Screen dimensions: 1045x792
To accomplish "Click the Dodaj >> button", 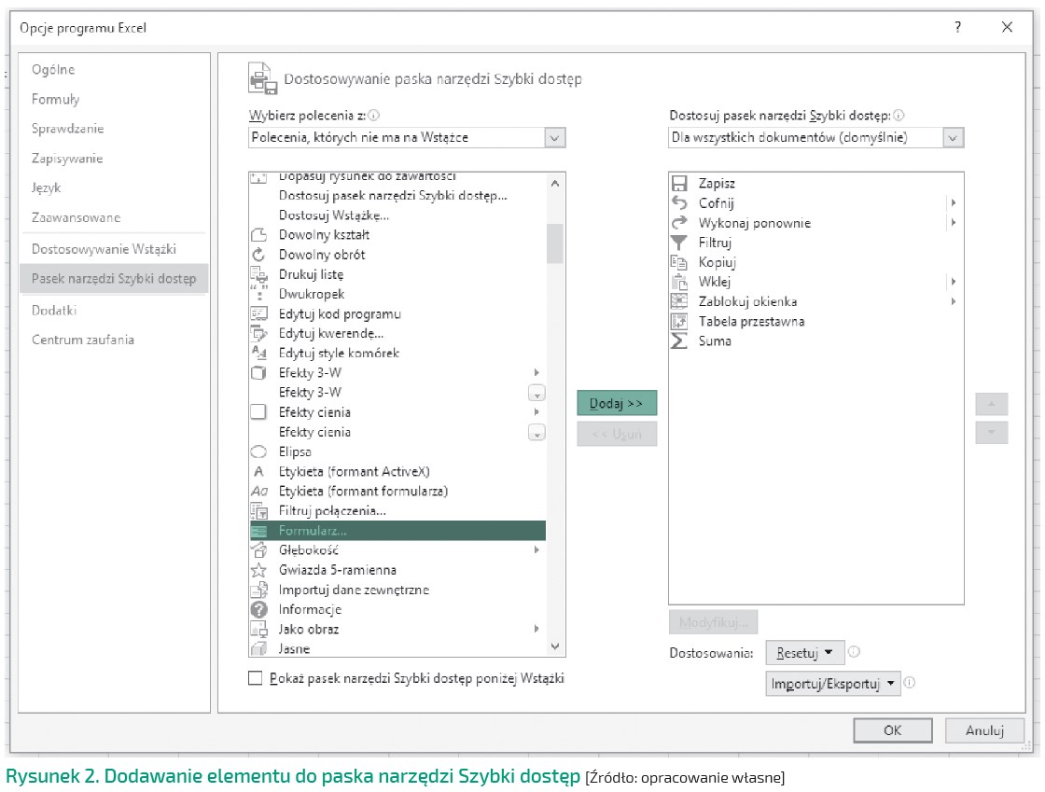I will pyautogui.click(x=617, y=404).
